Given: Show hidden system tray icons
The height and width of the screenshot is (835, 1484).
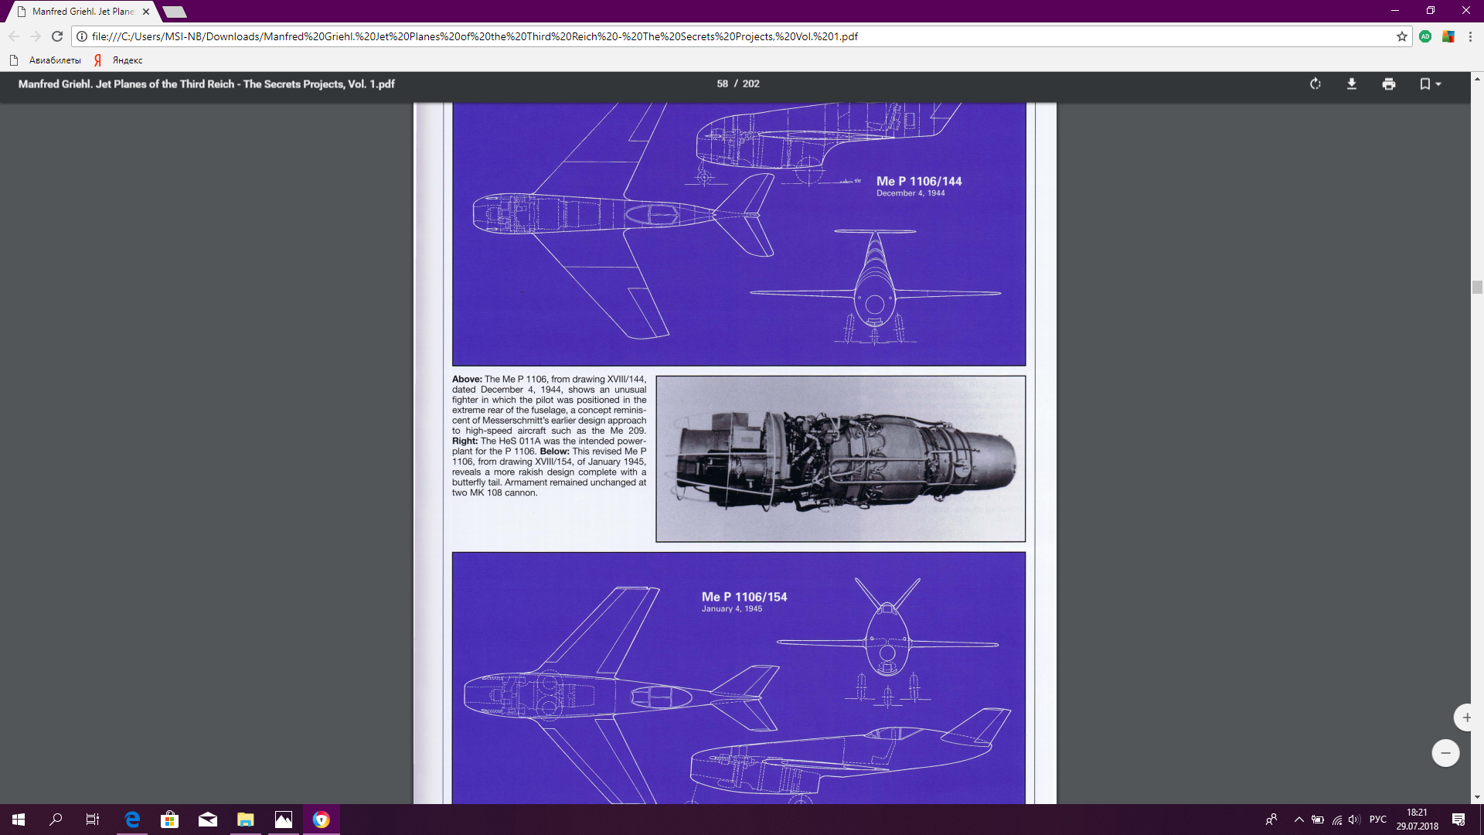Looking at the screenshot, I should click(1298, 820).
